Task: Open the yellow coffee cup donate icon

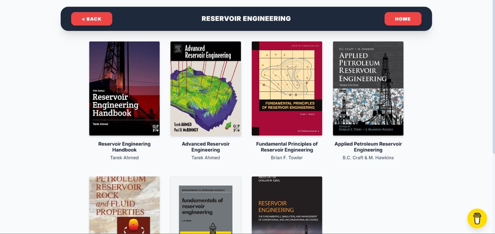Action: [x=477, y=218]
